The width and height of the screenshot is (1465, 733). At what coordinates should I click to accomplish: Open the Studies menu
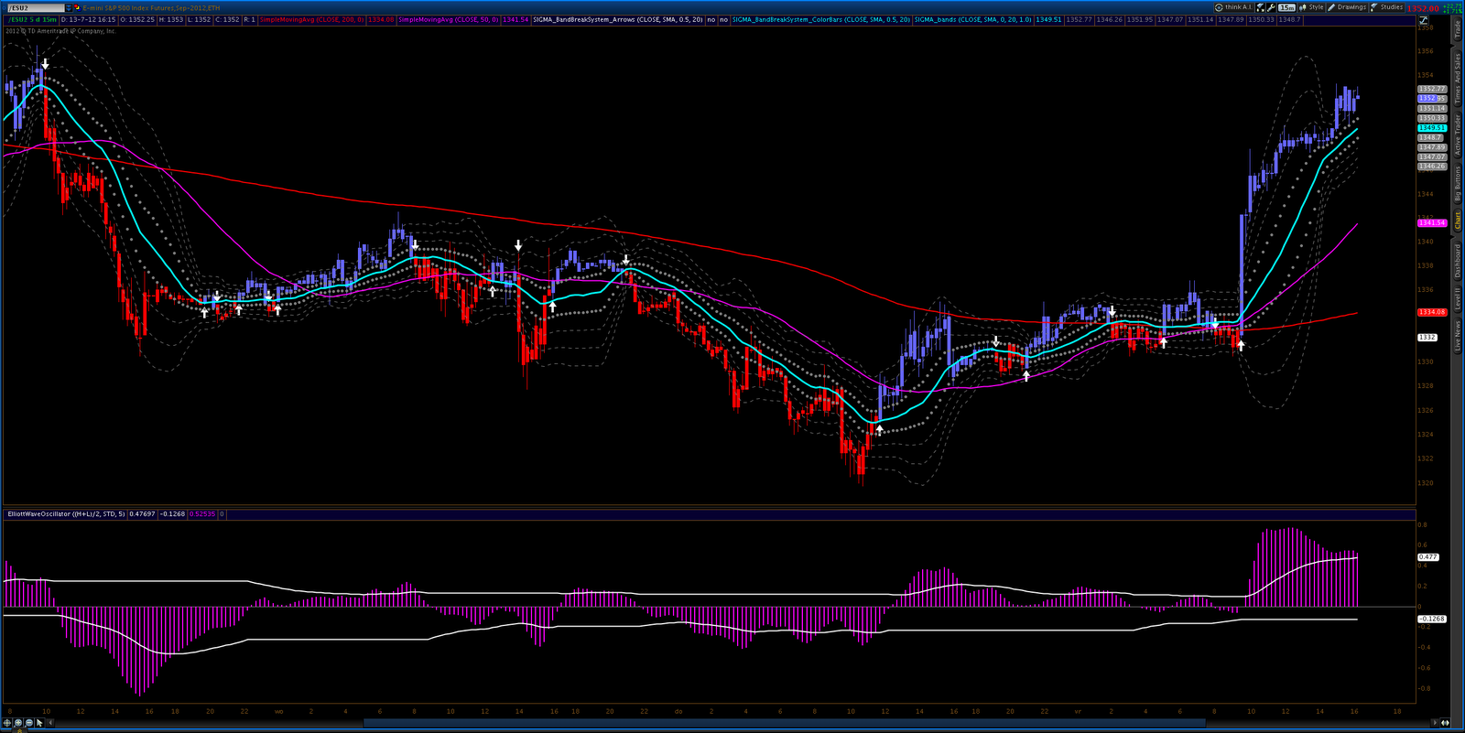pos(1387,7)
